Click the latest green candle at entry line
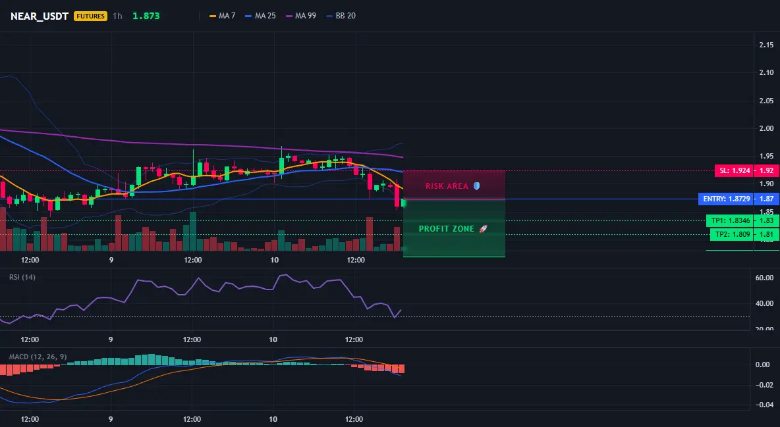The width and height of the screenshot is (780, 427). coord(403,203)
